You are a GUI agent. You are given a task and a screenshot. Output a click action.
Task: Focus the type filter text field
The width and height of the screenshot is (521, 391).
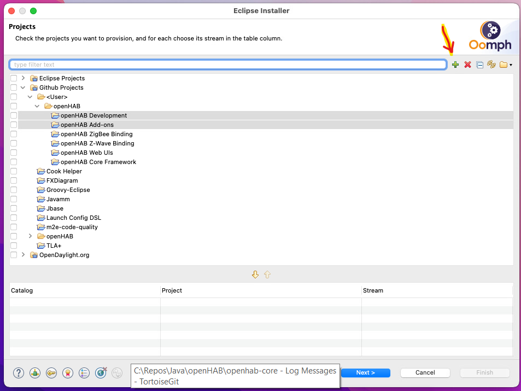click(x=228, y=65)
